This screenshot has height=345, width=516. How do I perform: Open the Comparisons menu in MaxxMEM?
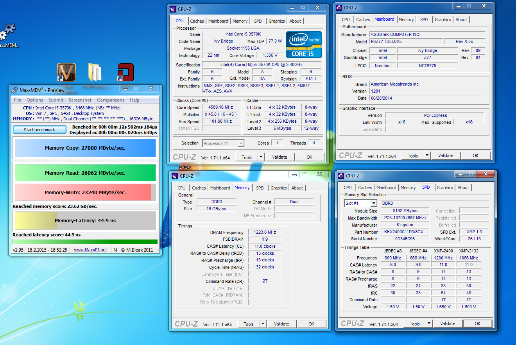coord(111,100)
